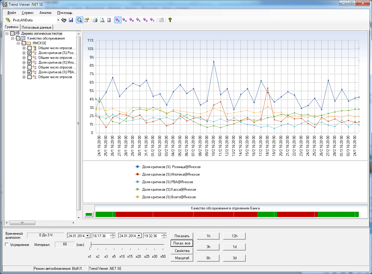Click the purple diamond "T" toolbar icon
This screenshot has width=372, height=274.
point(152,20)
